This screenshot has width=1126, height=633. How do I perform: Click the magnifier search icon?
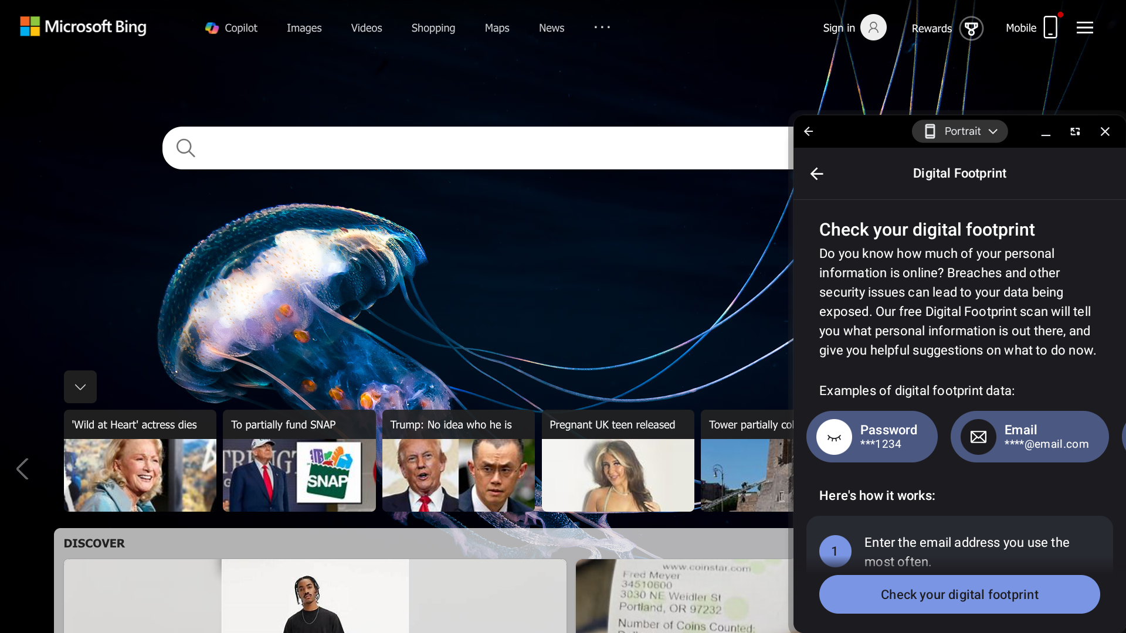pos(185,148)
